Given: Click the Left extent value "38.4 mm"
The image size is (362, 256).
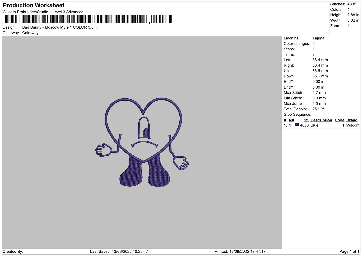Looking at the screenshot, I should pos(320,60).
